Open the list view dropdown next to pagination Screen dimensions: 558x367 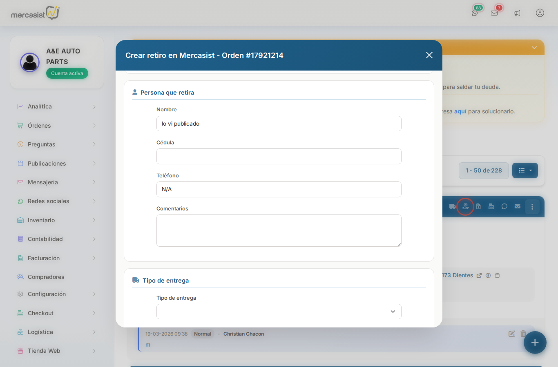[x=525, y=170]
